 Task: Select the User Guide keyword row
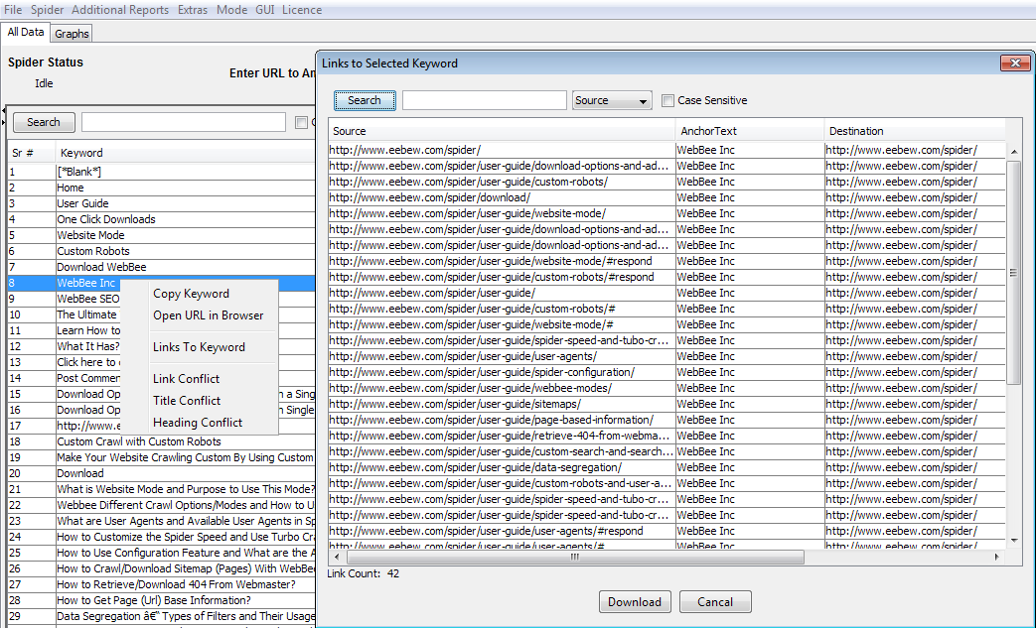pos(161,203)
